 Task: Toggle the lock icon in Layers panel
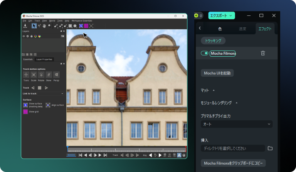tap(32, 36)
